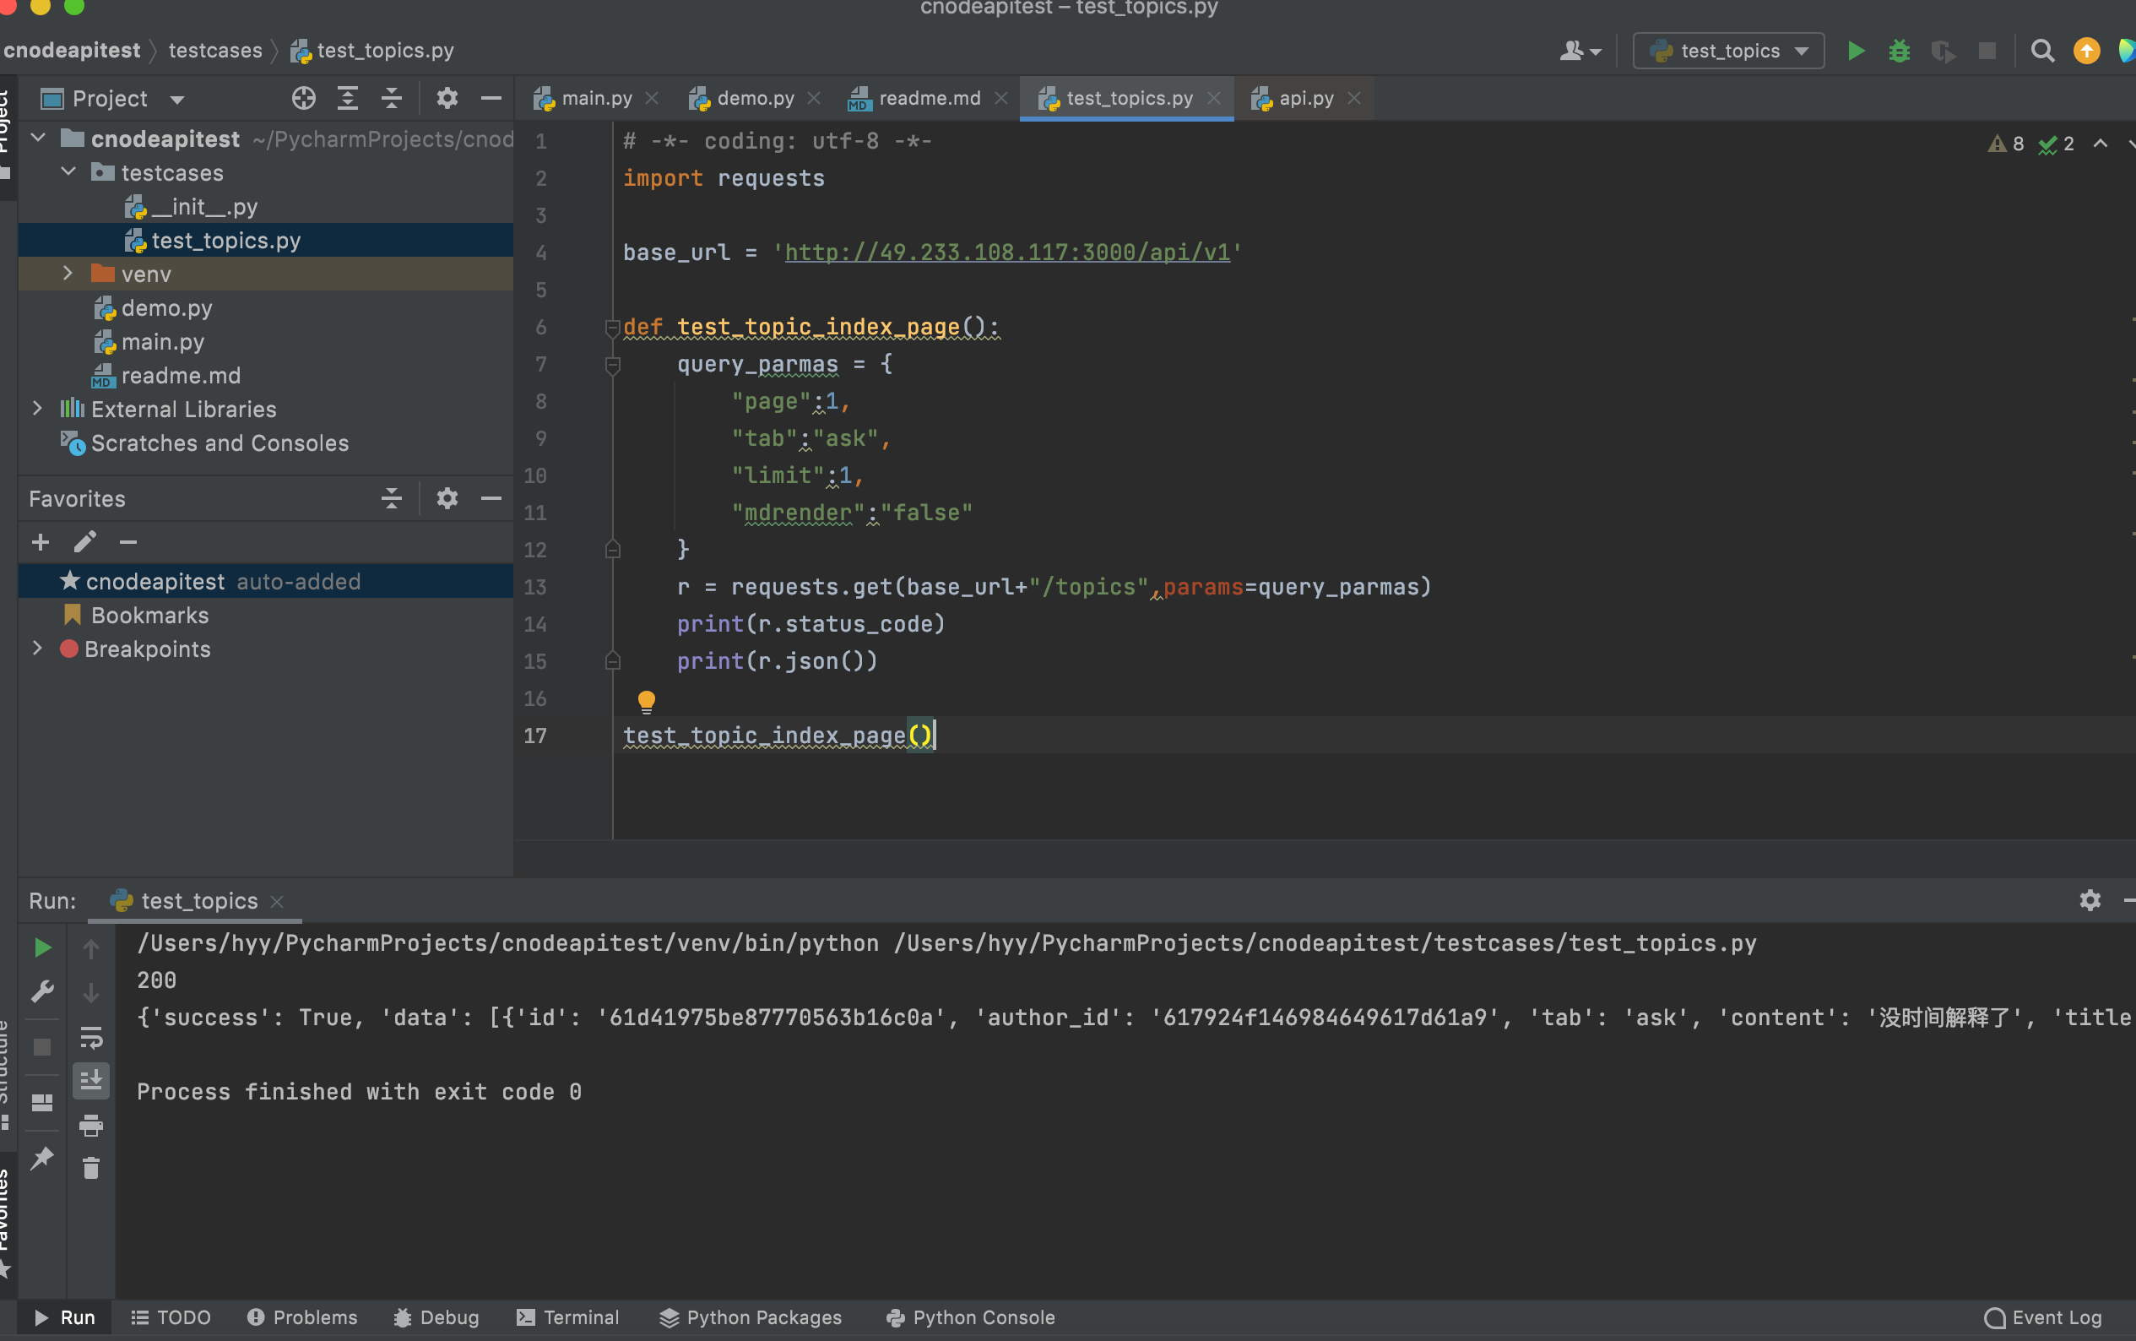Open the Problems tool window
This screenshot has width=2136, height=1341.
[302, 1317]
